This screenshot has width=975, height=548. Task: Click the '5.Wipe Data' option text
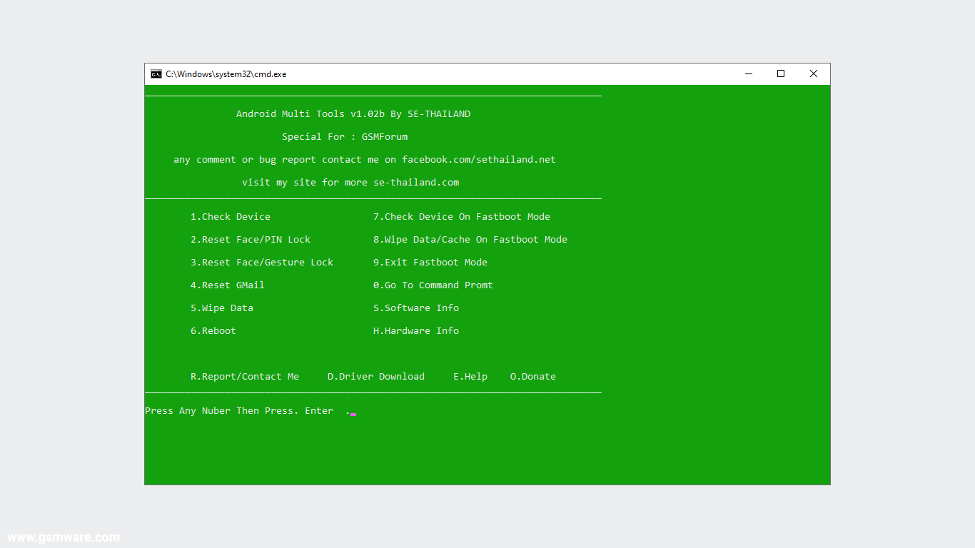point(222,308)
